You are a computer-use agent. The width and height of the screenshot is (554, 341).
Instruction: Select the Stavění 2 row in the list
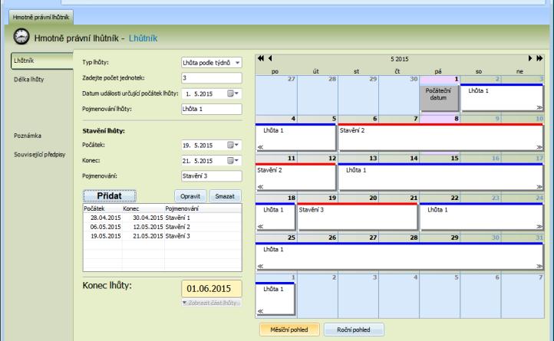tap(163, 227)
